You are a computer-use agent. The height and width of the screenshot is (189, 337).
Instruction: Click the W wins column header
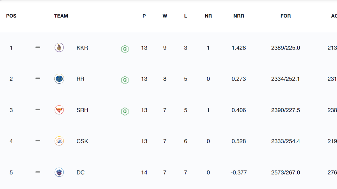[x=165, y=16]
